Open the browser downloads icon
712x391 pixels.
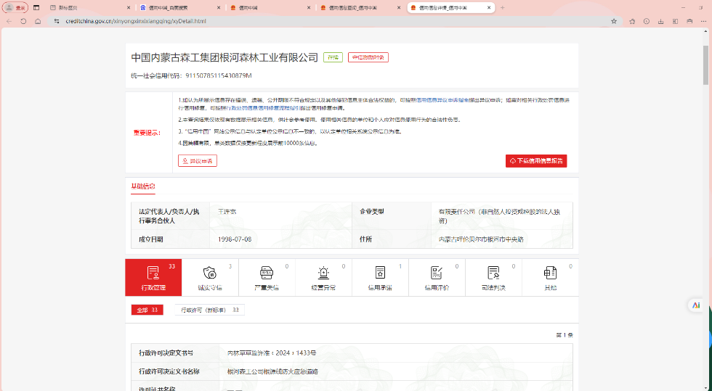[660, 21]
